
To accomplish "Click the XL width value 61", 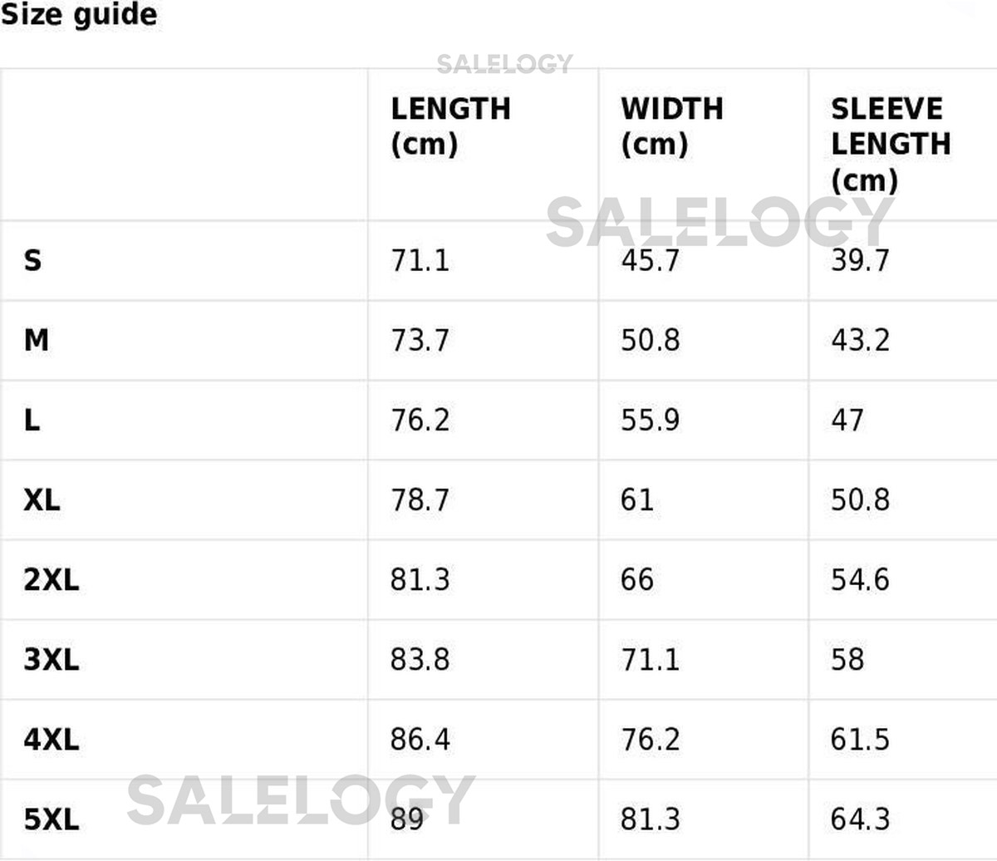I will point(636,500).
